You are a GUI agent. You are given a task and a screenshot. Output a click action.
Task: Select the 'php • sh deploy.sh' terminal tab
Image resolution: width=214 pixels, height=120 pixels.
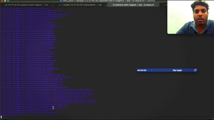coord(133,5)
